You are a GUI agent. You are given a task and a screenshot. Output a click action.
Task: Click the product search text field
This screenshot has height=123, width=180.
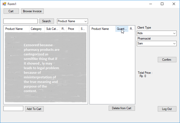click(20, 21)
